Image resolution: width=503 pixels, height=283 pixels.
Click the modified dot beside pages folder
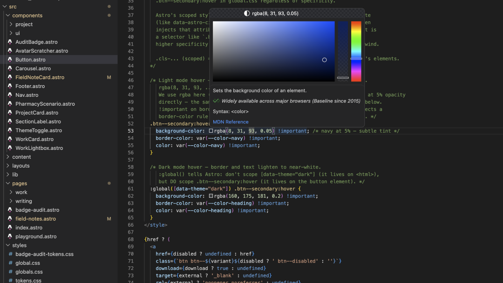(x=109, y=183)
